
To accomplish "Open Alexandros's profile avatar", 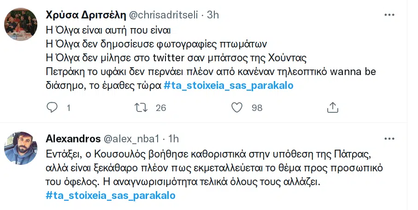I will coord(21,148).
